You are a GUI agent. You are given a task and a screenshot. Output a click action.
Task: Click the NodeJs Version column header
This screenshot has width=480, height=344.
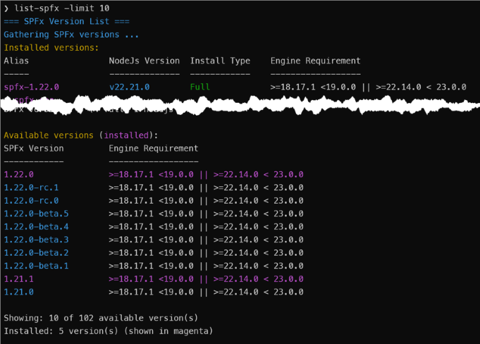144,61
